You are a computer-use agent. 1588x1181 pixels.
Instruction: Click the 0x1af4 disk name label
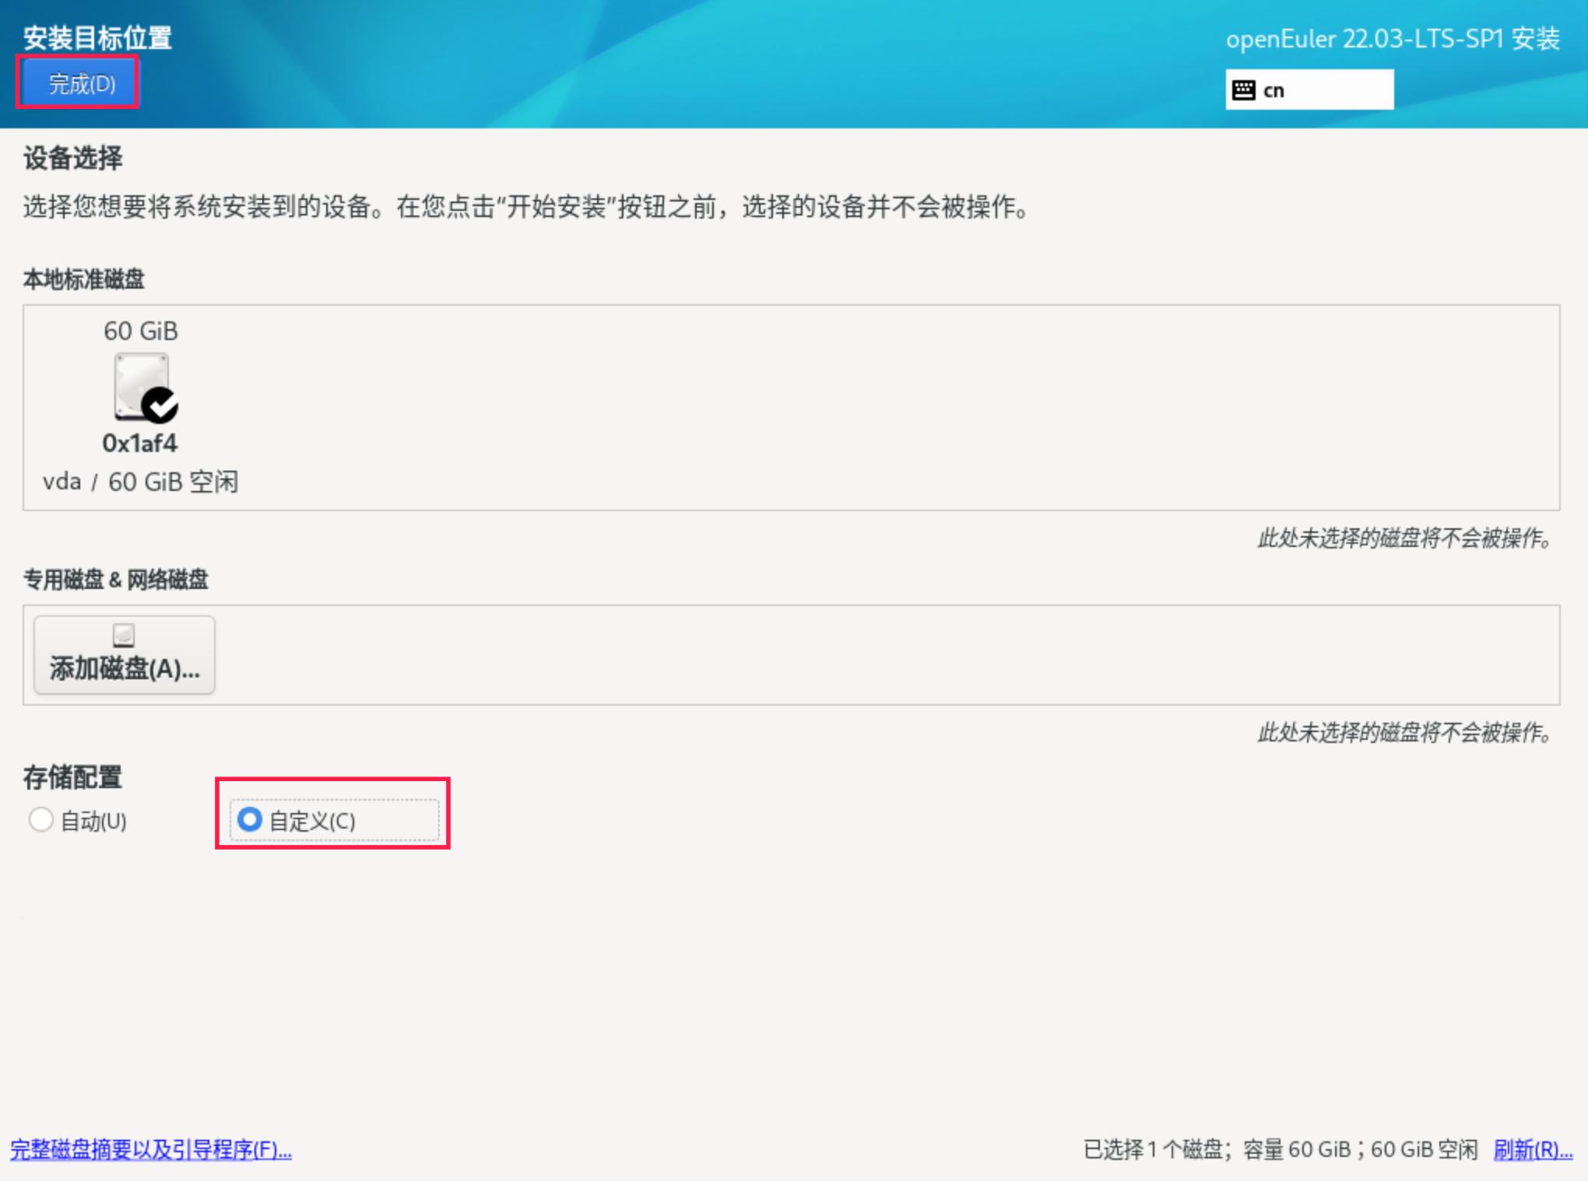tap(140, 443)
